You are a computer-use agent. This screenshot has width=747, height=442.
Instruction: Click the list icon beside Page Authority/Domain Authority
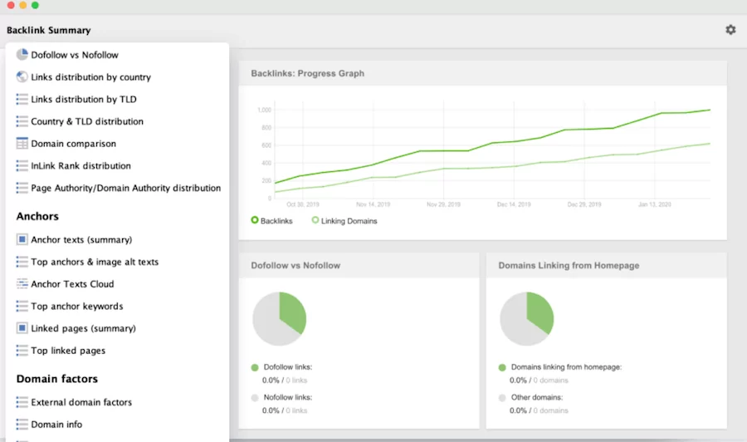point(22,188)
